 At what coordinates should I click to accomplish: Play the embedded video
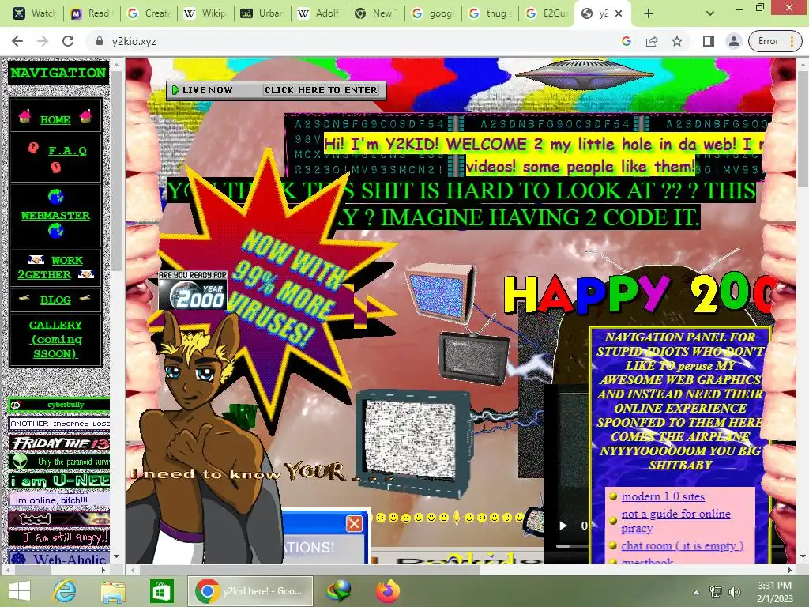[563, 526]
